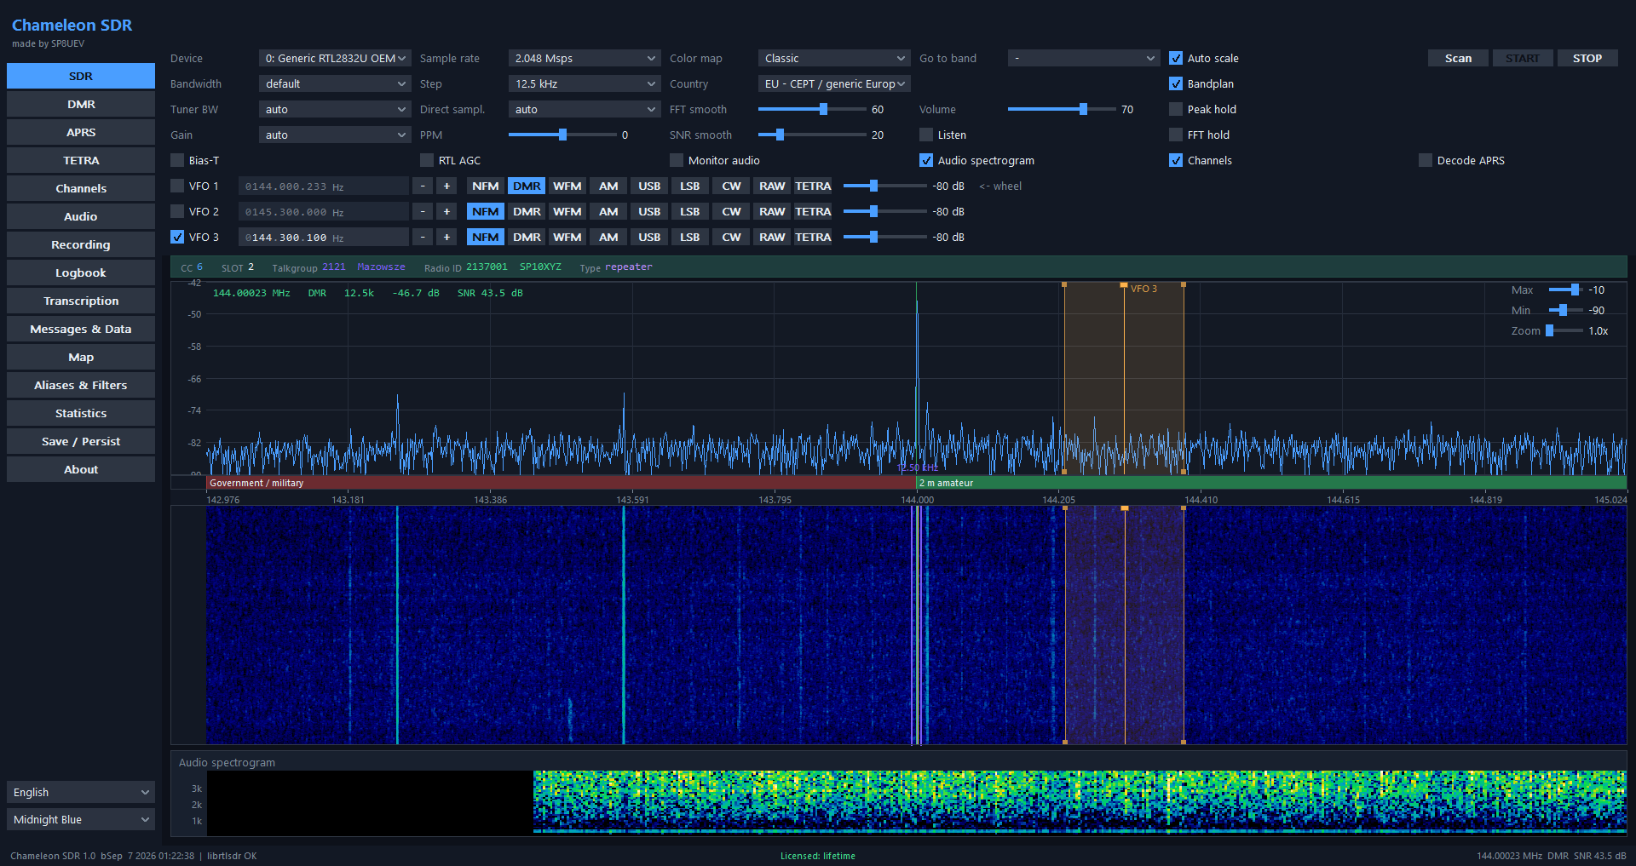Adjust the PPM correction slider
This screenshot has height=866, width=1636.
tap(562, 135)
